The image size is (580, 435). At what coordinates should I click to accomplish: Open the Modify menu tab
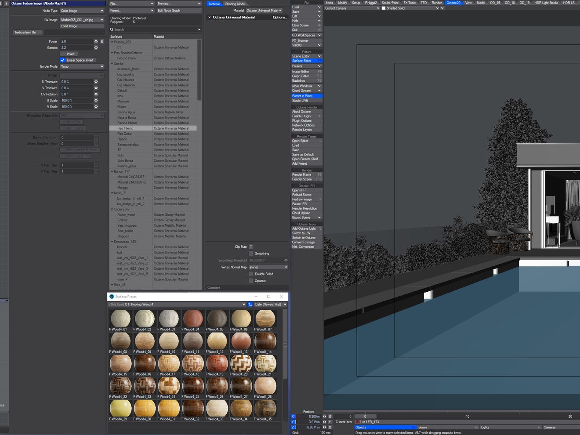point(342,3)
